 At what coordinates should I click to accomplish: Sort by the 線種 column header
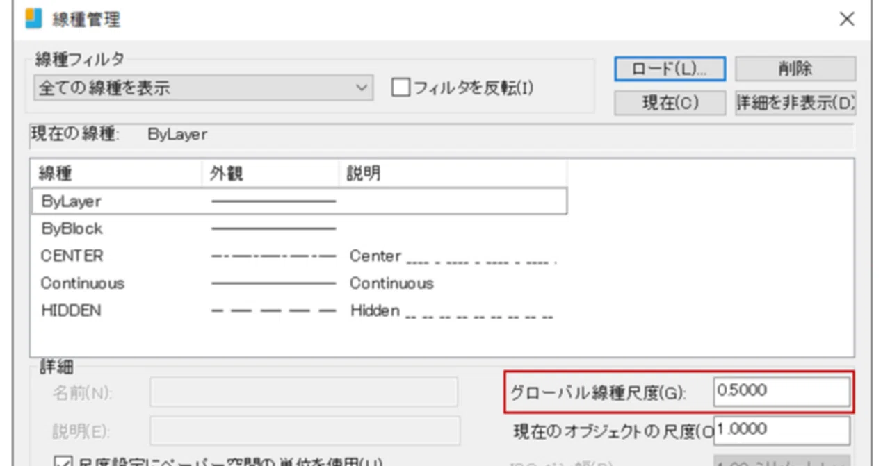117,174
